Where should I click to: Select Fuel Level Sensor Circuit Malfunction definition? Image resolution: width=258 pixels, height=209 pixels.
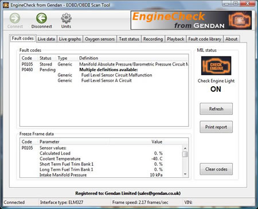pyautogui.click(x=117, y=75)
